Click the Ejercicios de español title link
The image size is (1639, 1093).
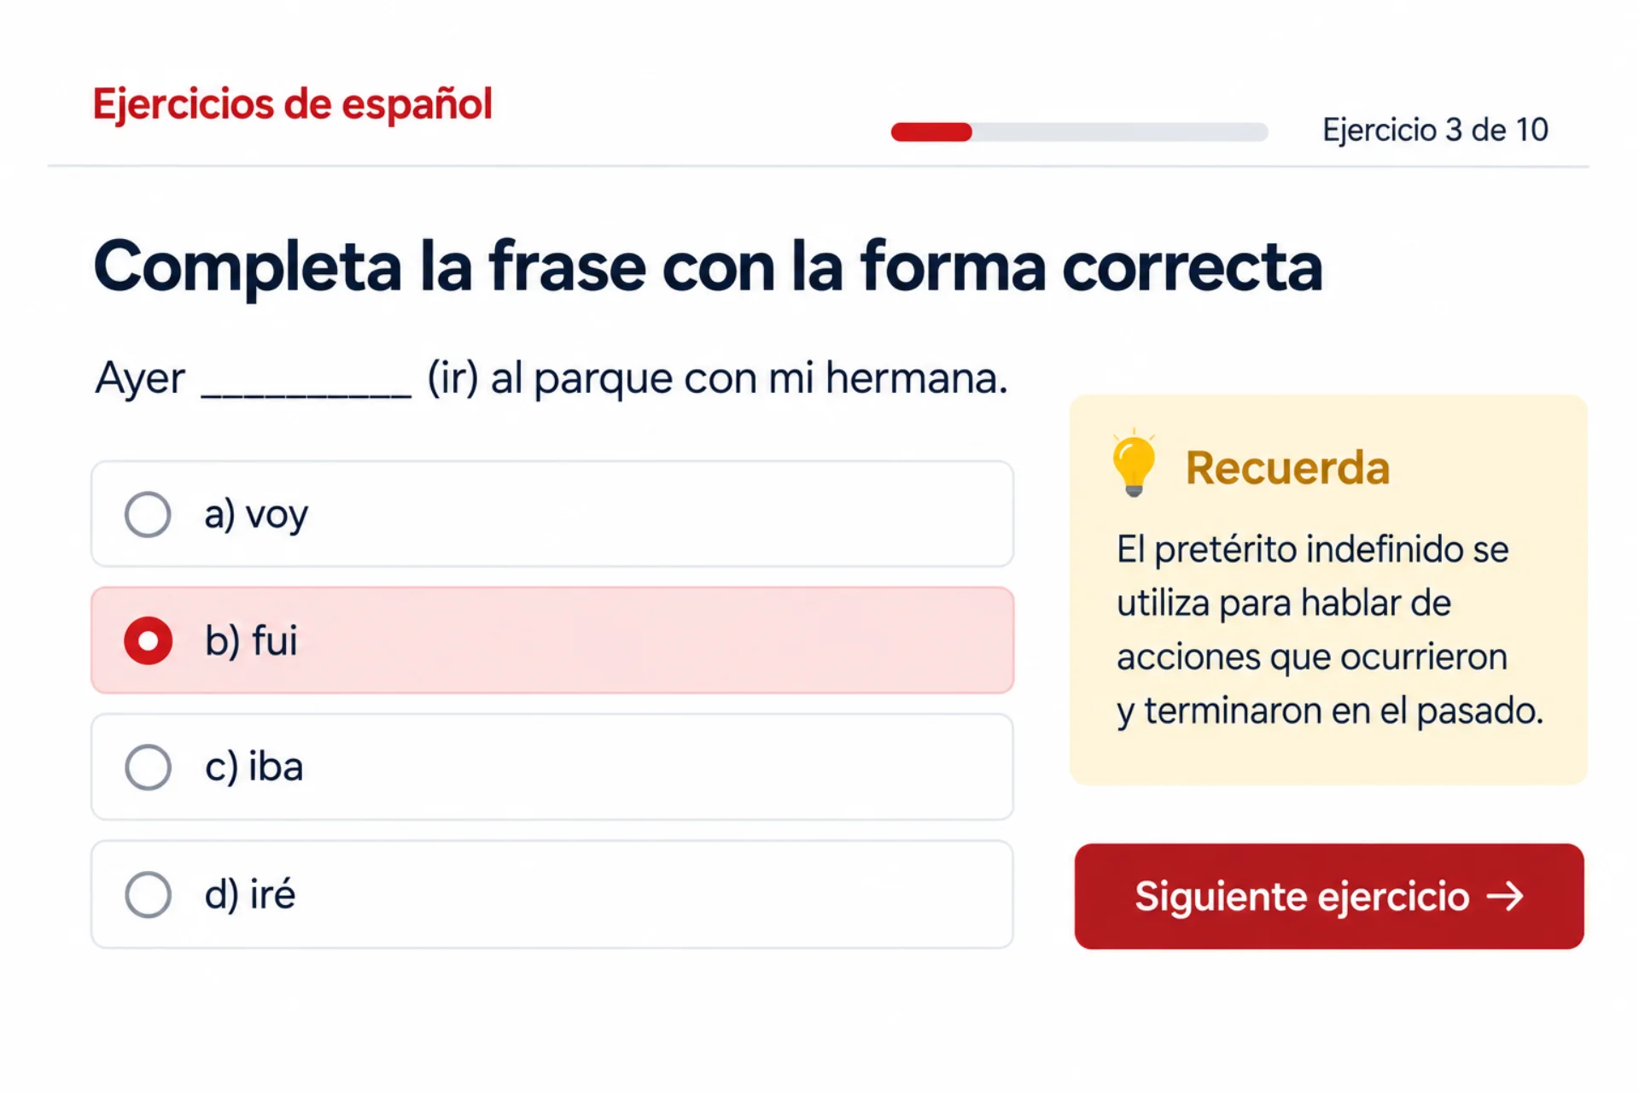tap(292, 104)
